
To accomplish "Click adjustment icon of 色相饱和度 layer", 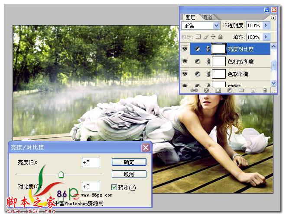I will (197, 61).
